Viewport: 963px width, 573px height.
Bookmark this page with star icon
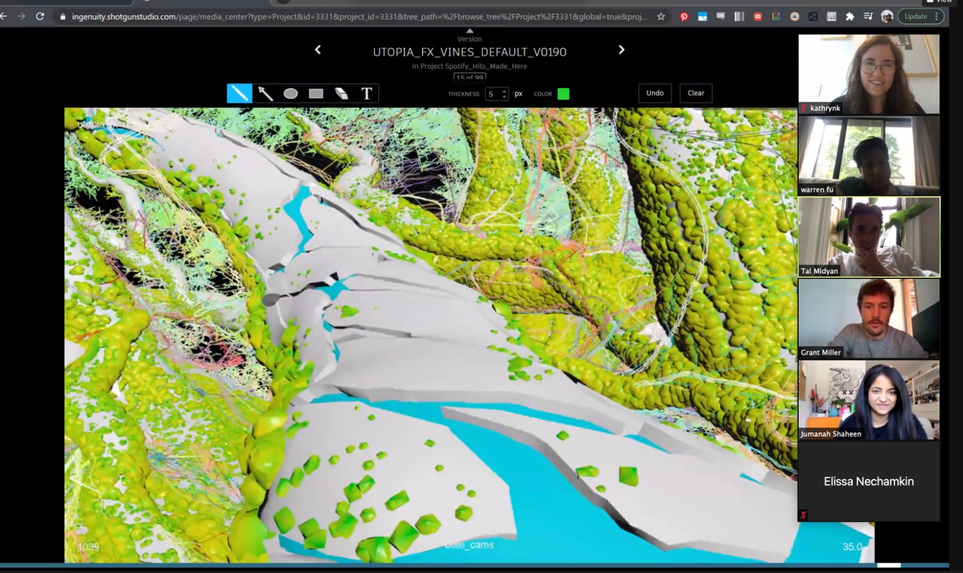click(661, 16)
